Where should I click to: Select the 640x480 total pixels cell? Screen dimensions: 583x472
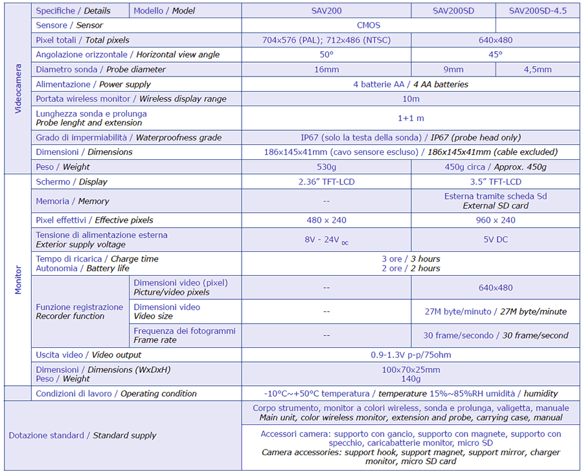pos(496,40)
